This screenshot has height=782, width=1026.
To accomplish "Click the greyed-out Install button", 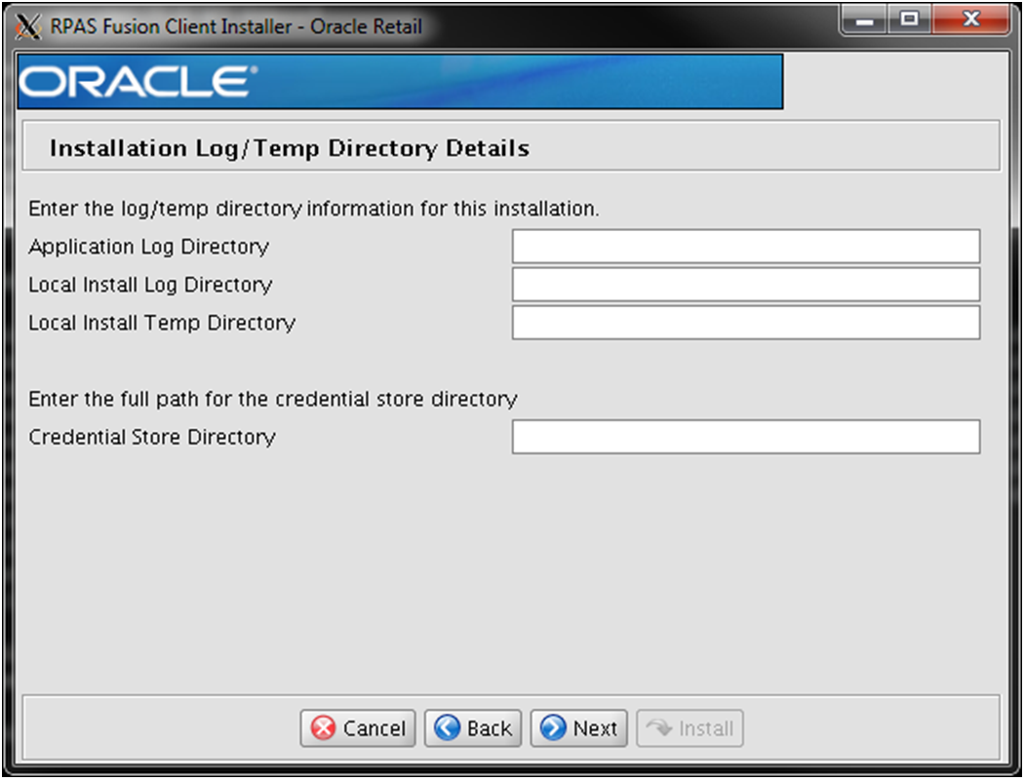I will pos(690,728).
